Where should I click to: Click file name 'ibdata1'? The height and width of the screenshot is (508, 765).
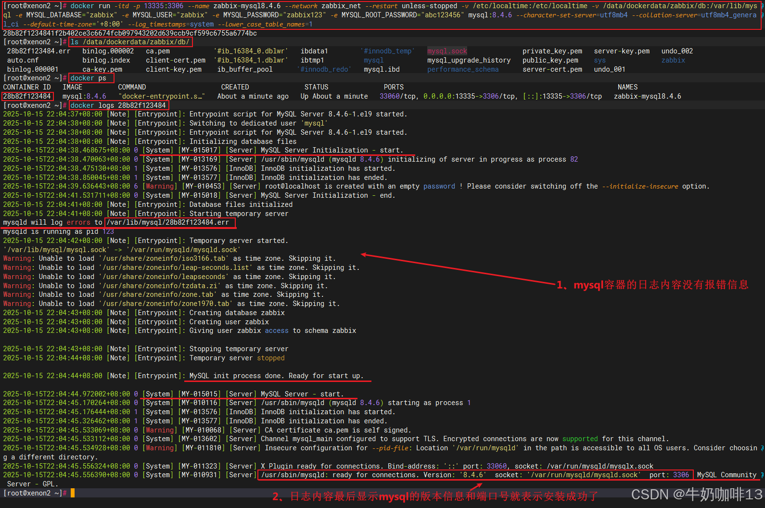coord(314,51)
